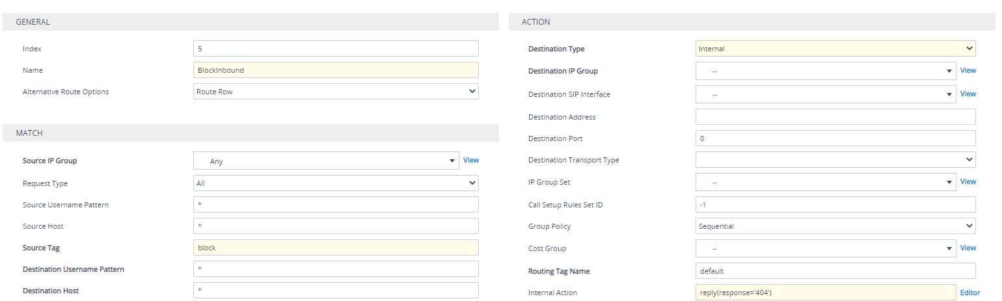The height and width of the screenshot is (301, 1002).
Task: Expand the IP Group Set dropdown
Action: (826, 182)
